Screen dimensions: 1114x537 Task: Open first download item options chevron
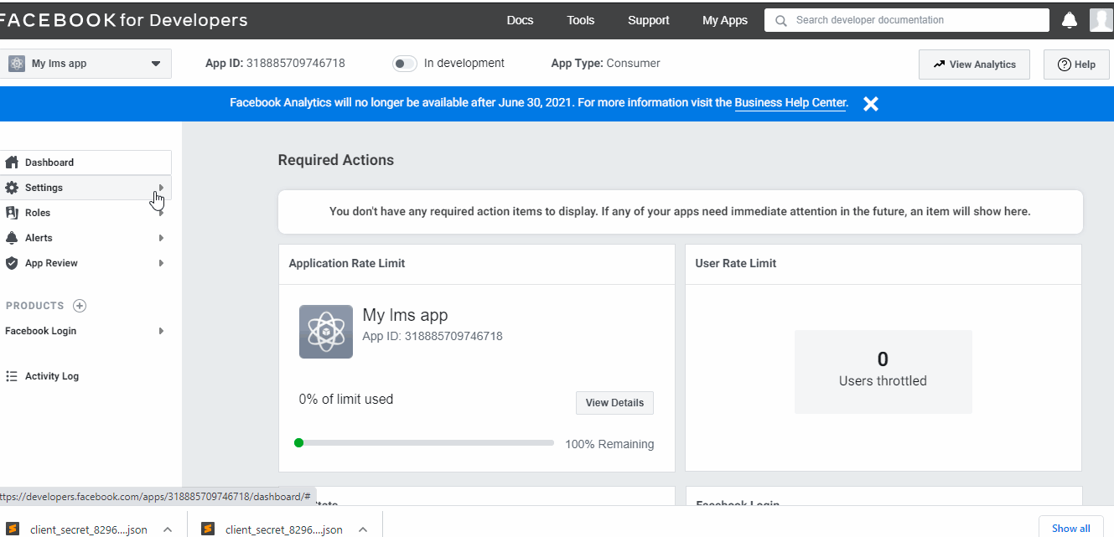pyautogui.click(x=168, y=529)
